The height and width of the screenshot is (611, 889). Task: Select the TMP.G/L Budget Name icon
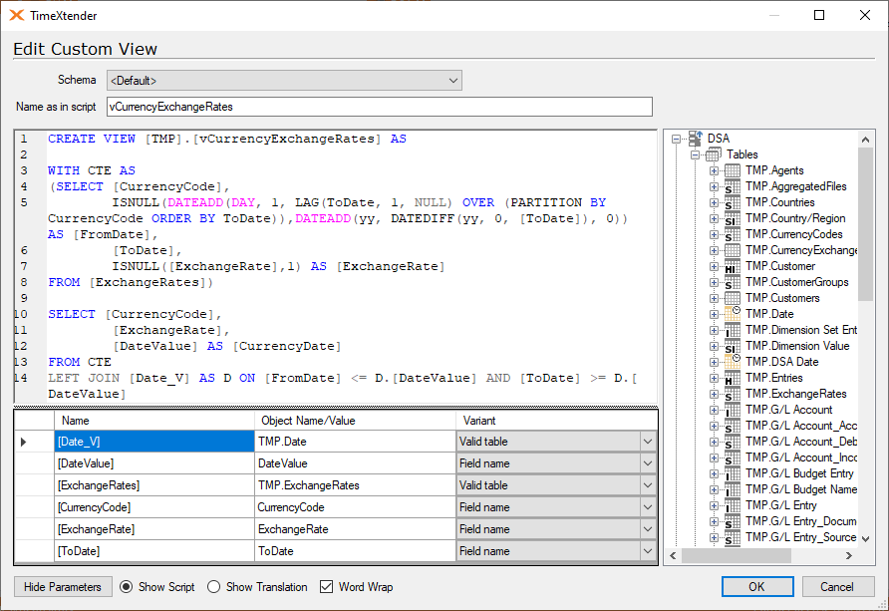point(733,489)
